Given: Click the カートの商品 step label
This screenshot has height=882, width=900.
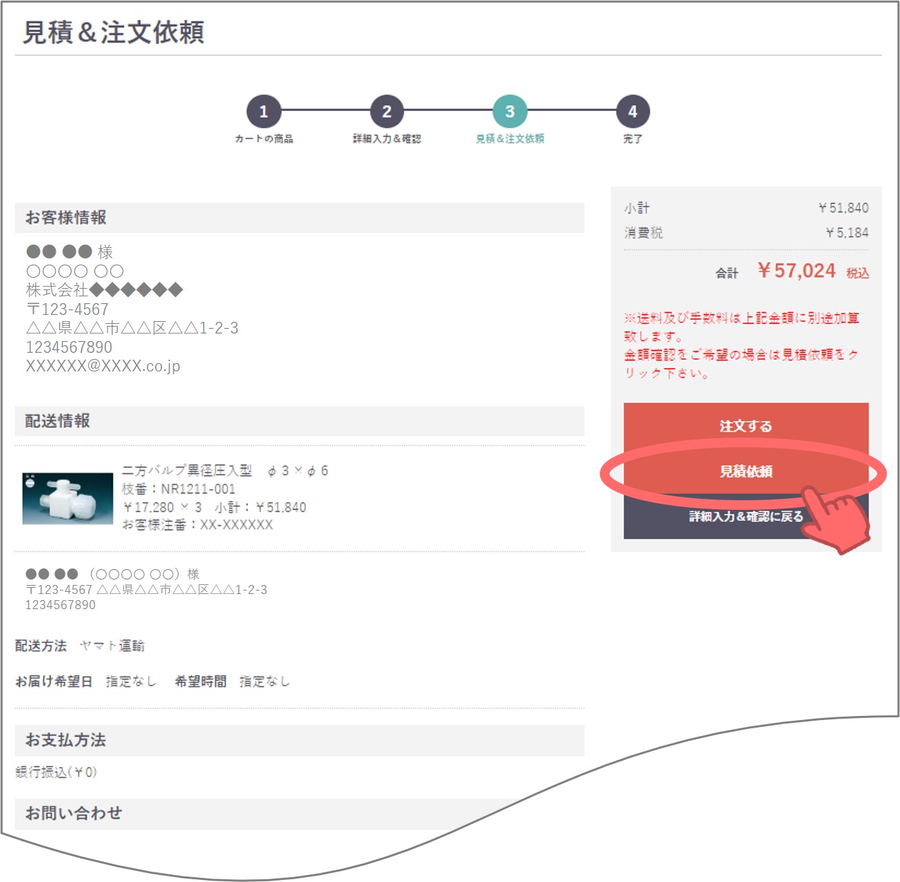Looking at the screenshot, I should click(x=264, y=139).
